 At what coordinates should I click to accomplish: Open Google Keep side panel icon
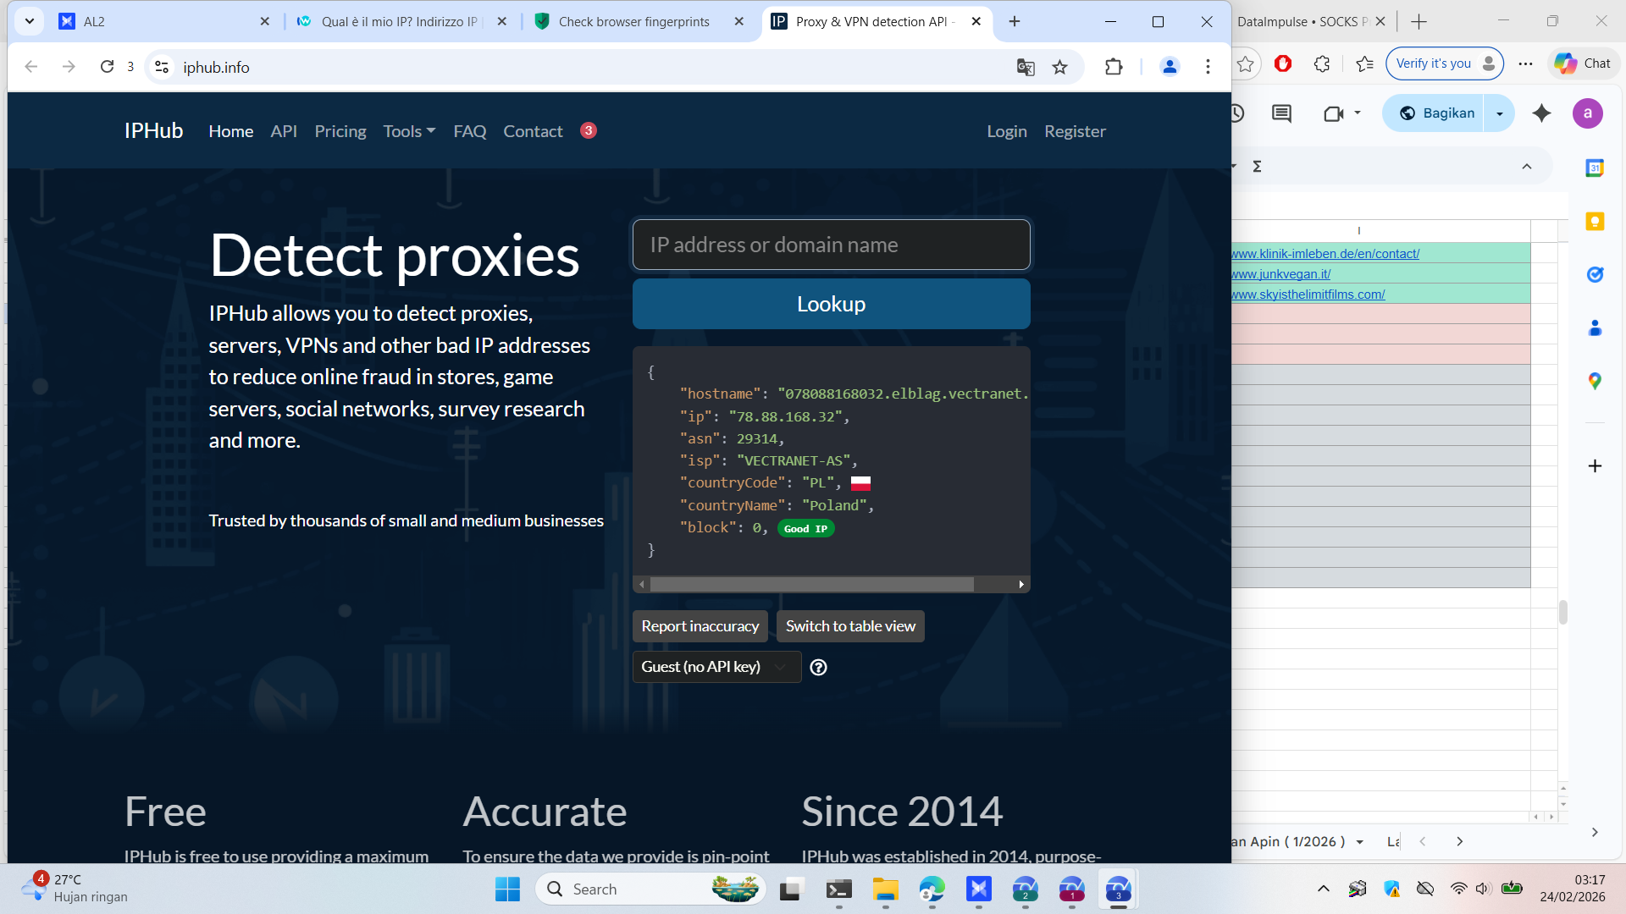pos(1595,221)
